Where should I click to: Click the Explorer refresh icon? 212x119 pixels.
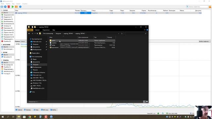point(122,33)
